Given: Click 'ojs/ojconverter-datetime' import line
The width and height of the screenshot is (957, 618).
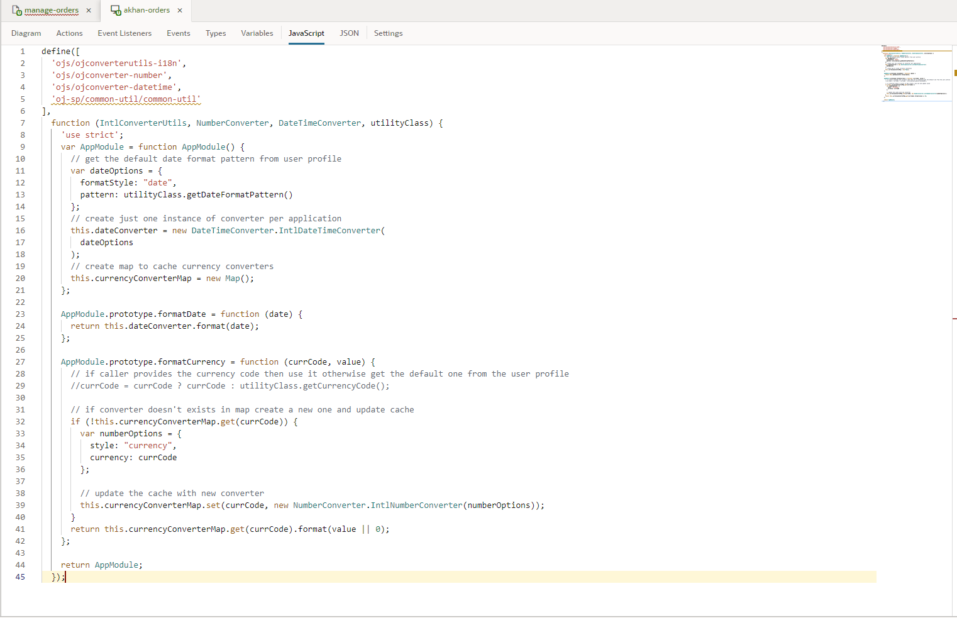Looking at the screenshot, I should coord(116,87).
